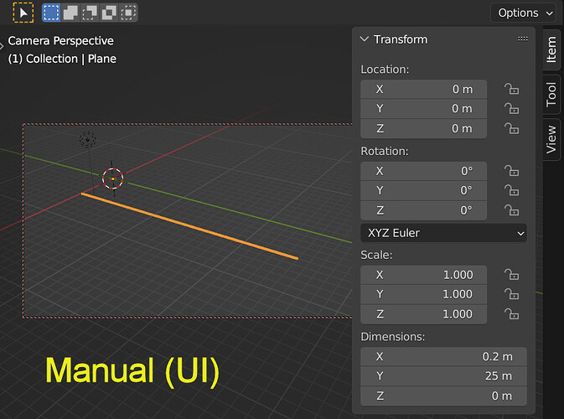The height and width of the screenshot is (419, 564).
Task: Edit Scale X value field
Action: (x=423, y=275)
